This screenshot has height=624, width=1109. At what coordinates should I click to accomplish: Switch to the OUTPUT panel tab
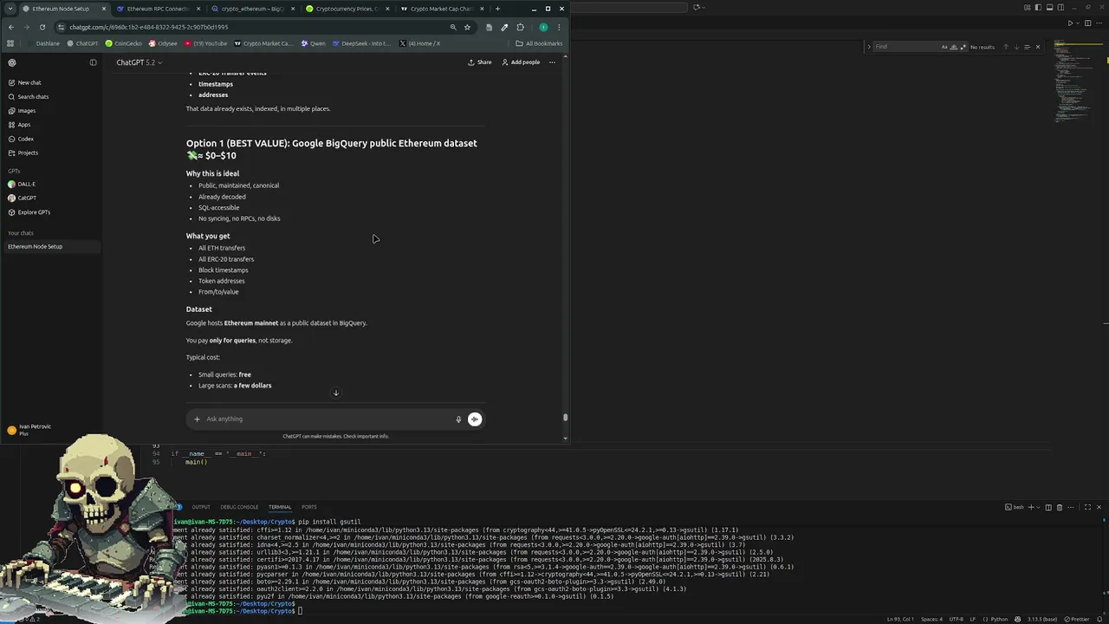[201, 507]
